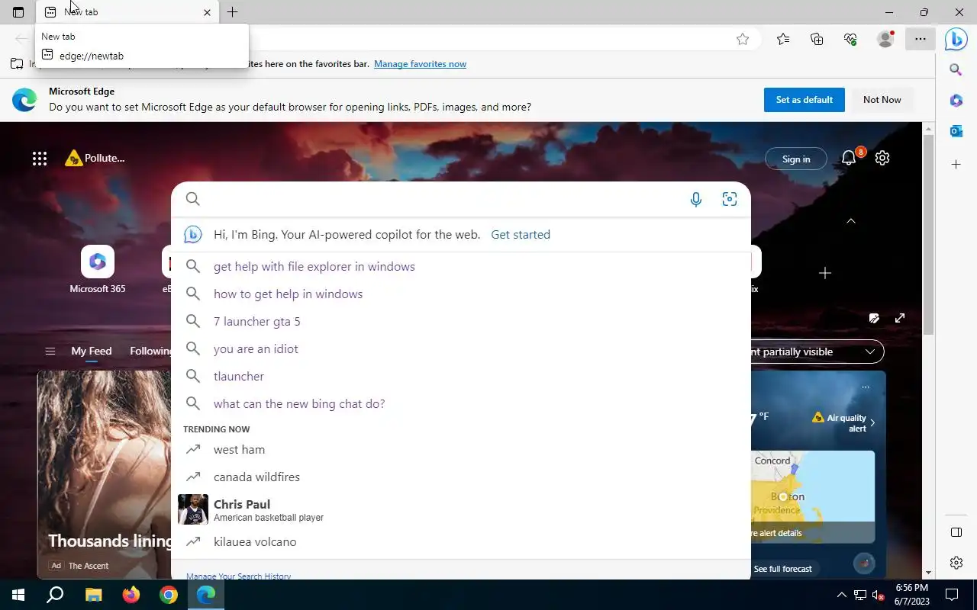Add a sidebar app with plus
Viewport: 977px width, 610px height.
point(956,165)
